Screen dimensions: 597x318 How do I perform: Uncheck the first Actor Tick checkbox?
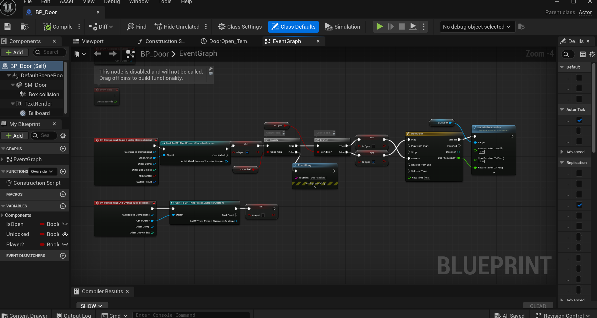(579, 120)
